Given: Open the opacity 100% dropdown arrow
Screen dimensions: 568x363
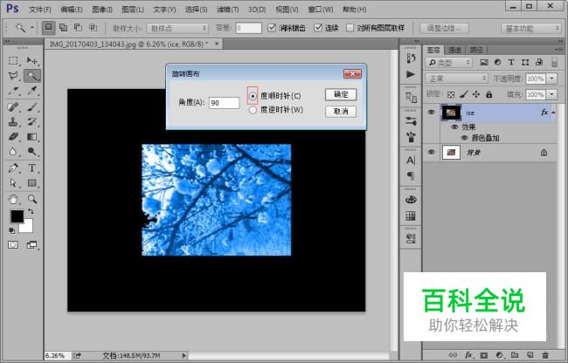Looking at the screenshot, I should [x=551, y=79].
